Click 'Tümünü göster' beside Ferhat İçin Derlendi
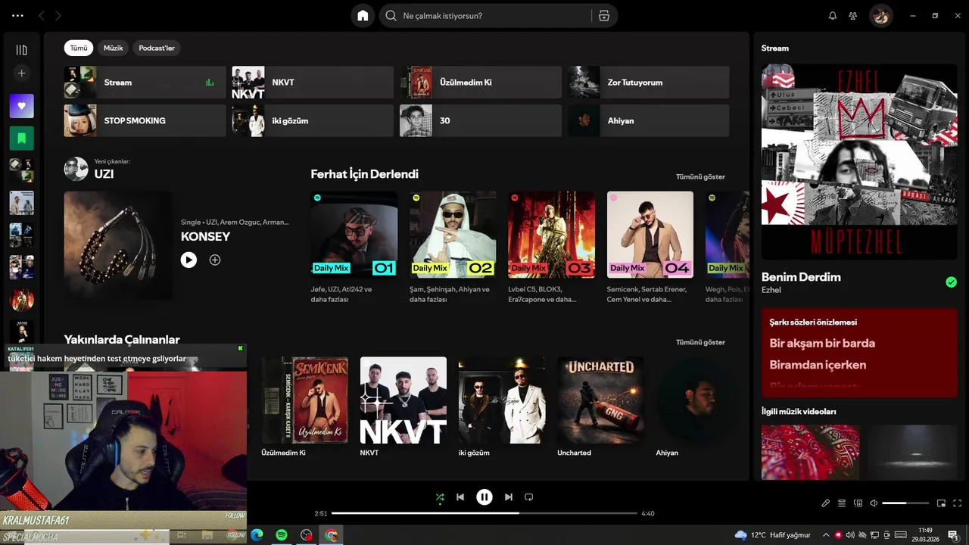The width and height of the screenshot is (969, 545). (700, 176)
